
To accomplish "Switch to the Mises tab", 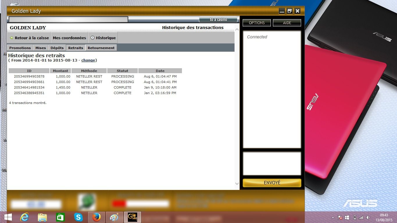I will (41, 48).
